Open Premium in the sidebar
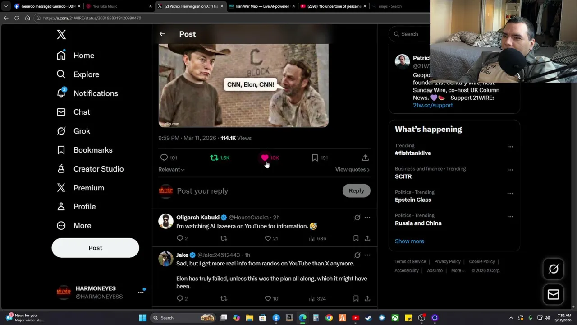577x325 pixels. pos(80,188)
